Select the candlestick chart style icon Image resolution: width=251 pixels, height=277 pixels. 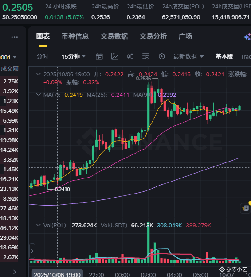(x=130, y=56)
